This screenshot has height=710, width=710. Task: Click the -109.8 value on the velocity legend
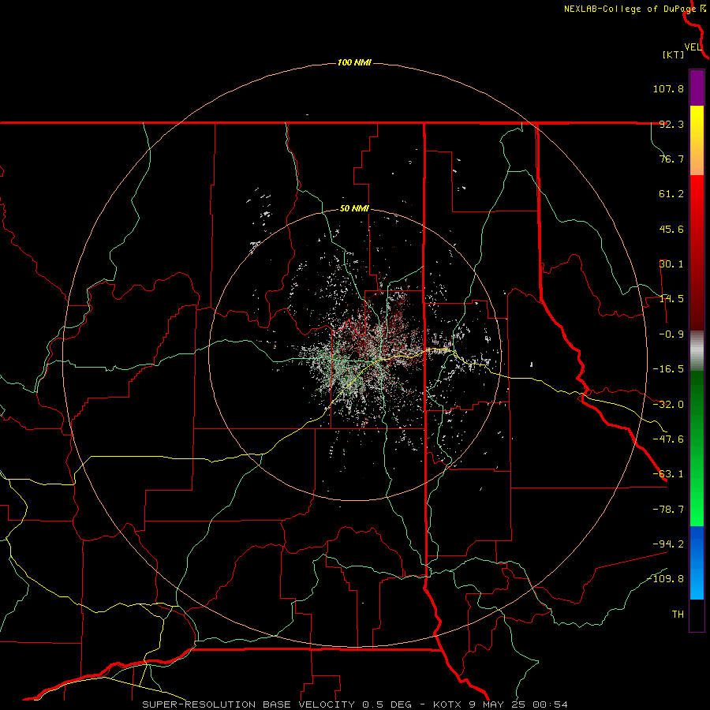[x=666, y=579]
